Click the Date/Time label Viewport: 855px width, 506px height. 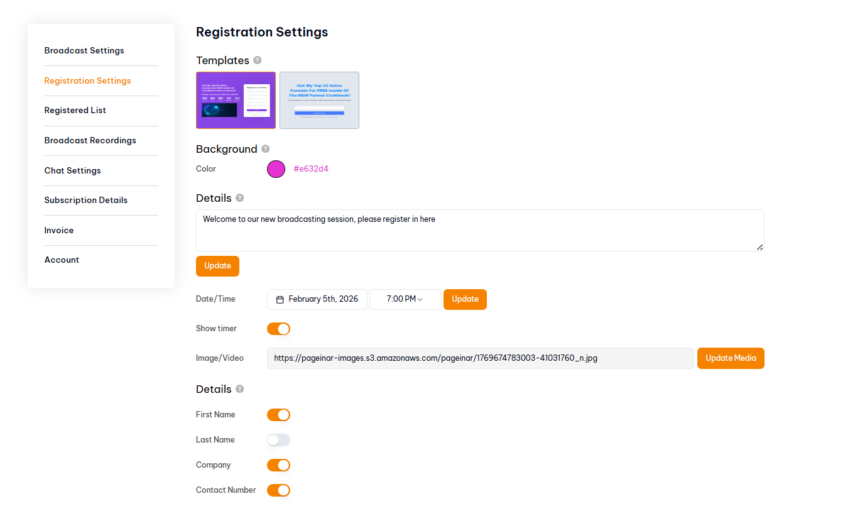[x=215, y=299]
